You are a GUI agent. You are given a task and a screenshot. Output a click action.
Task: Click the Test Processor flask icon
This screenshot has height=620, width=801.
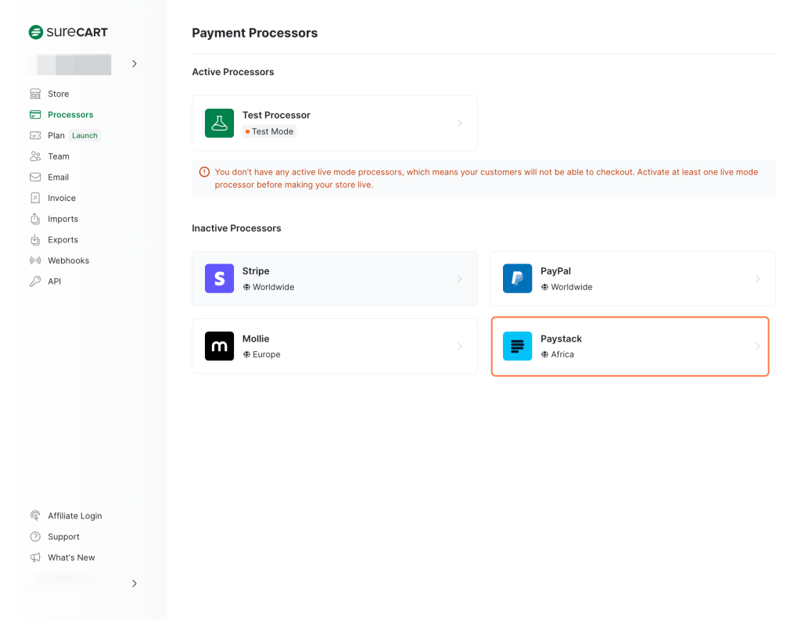(x=219, y=123)
